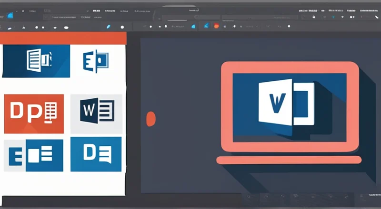Click the blue app logo in top-left corner
Image resolution: width=381 pixels, height=209 pixels.
tap(10, 16)
